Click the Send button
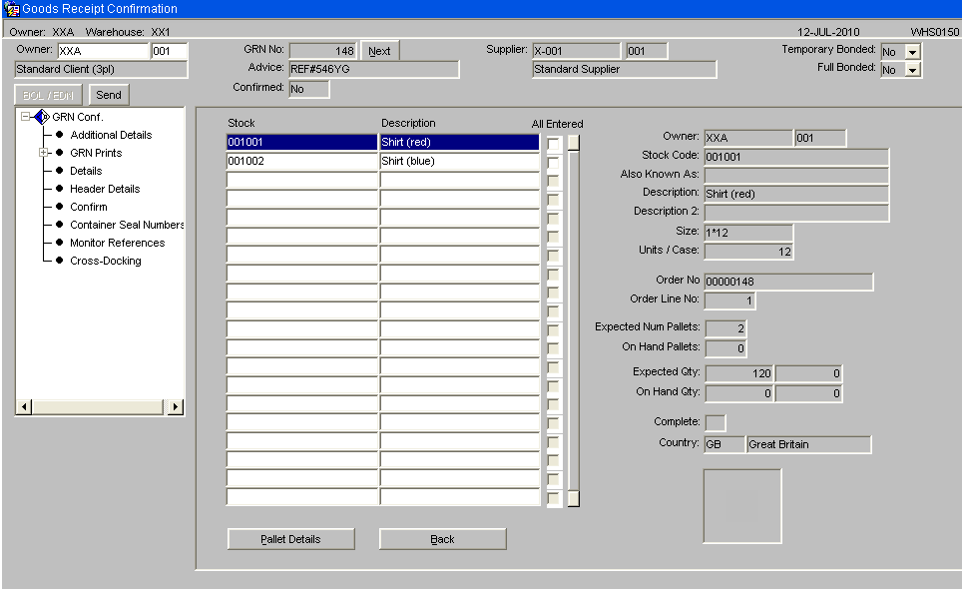This screenshot has width=962, height=589. coord(109,95)
